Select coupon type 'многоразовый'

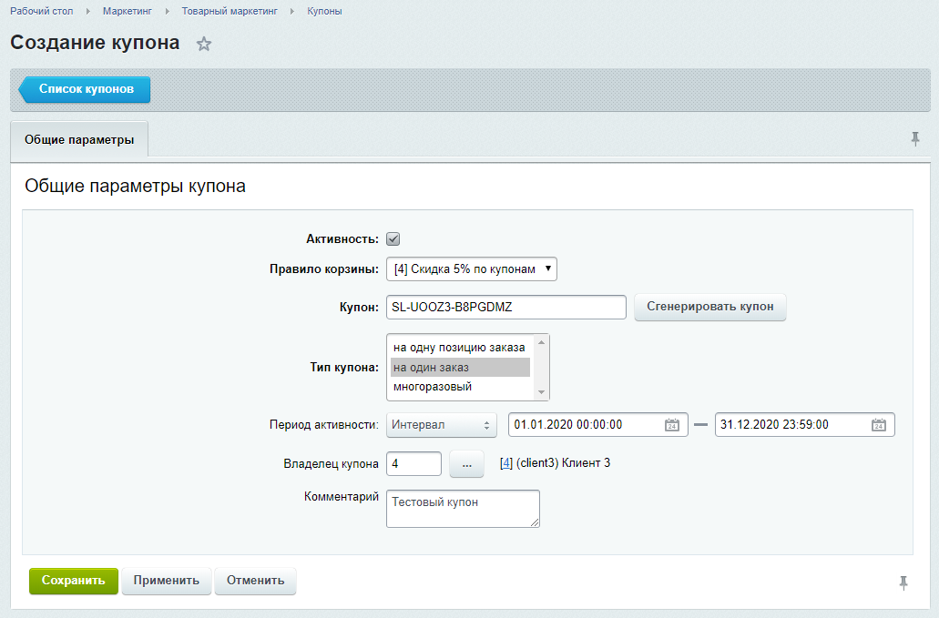click(x=433, y=387)
